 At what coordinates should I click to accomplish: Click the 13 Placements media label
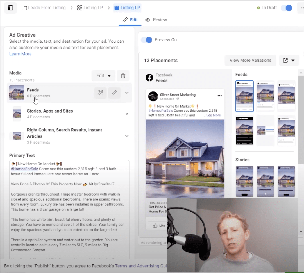22,80
